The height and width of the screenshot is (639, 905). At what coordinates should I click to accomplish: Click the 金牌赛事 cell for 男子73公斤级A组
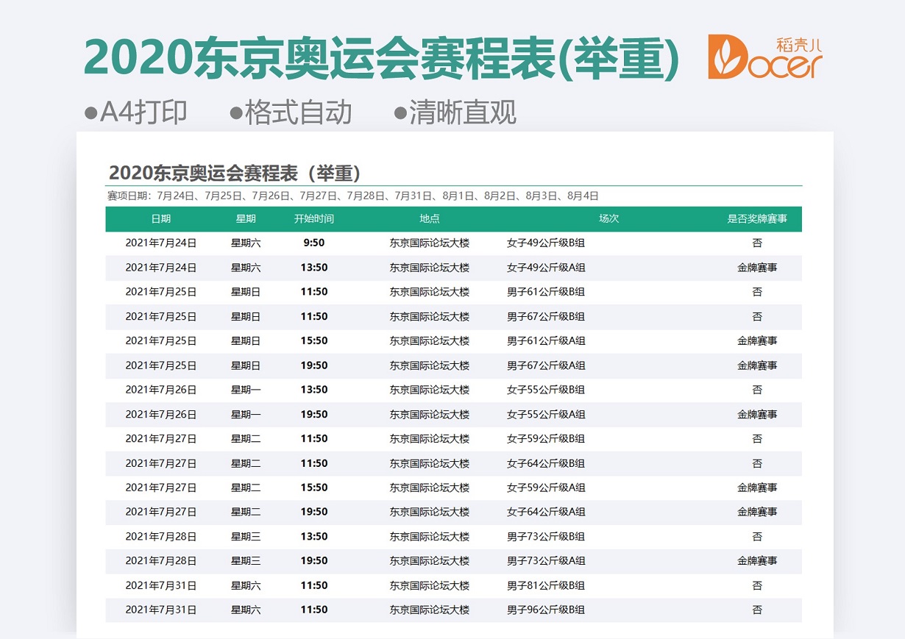click(757, 561)
